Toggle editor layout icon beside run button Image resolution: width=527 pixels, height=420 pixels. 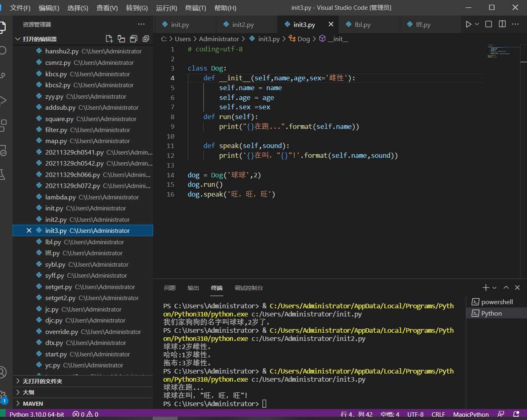(489, 24)
